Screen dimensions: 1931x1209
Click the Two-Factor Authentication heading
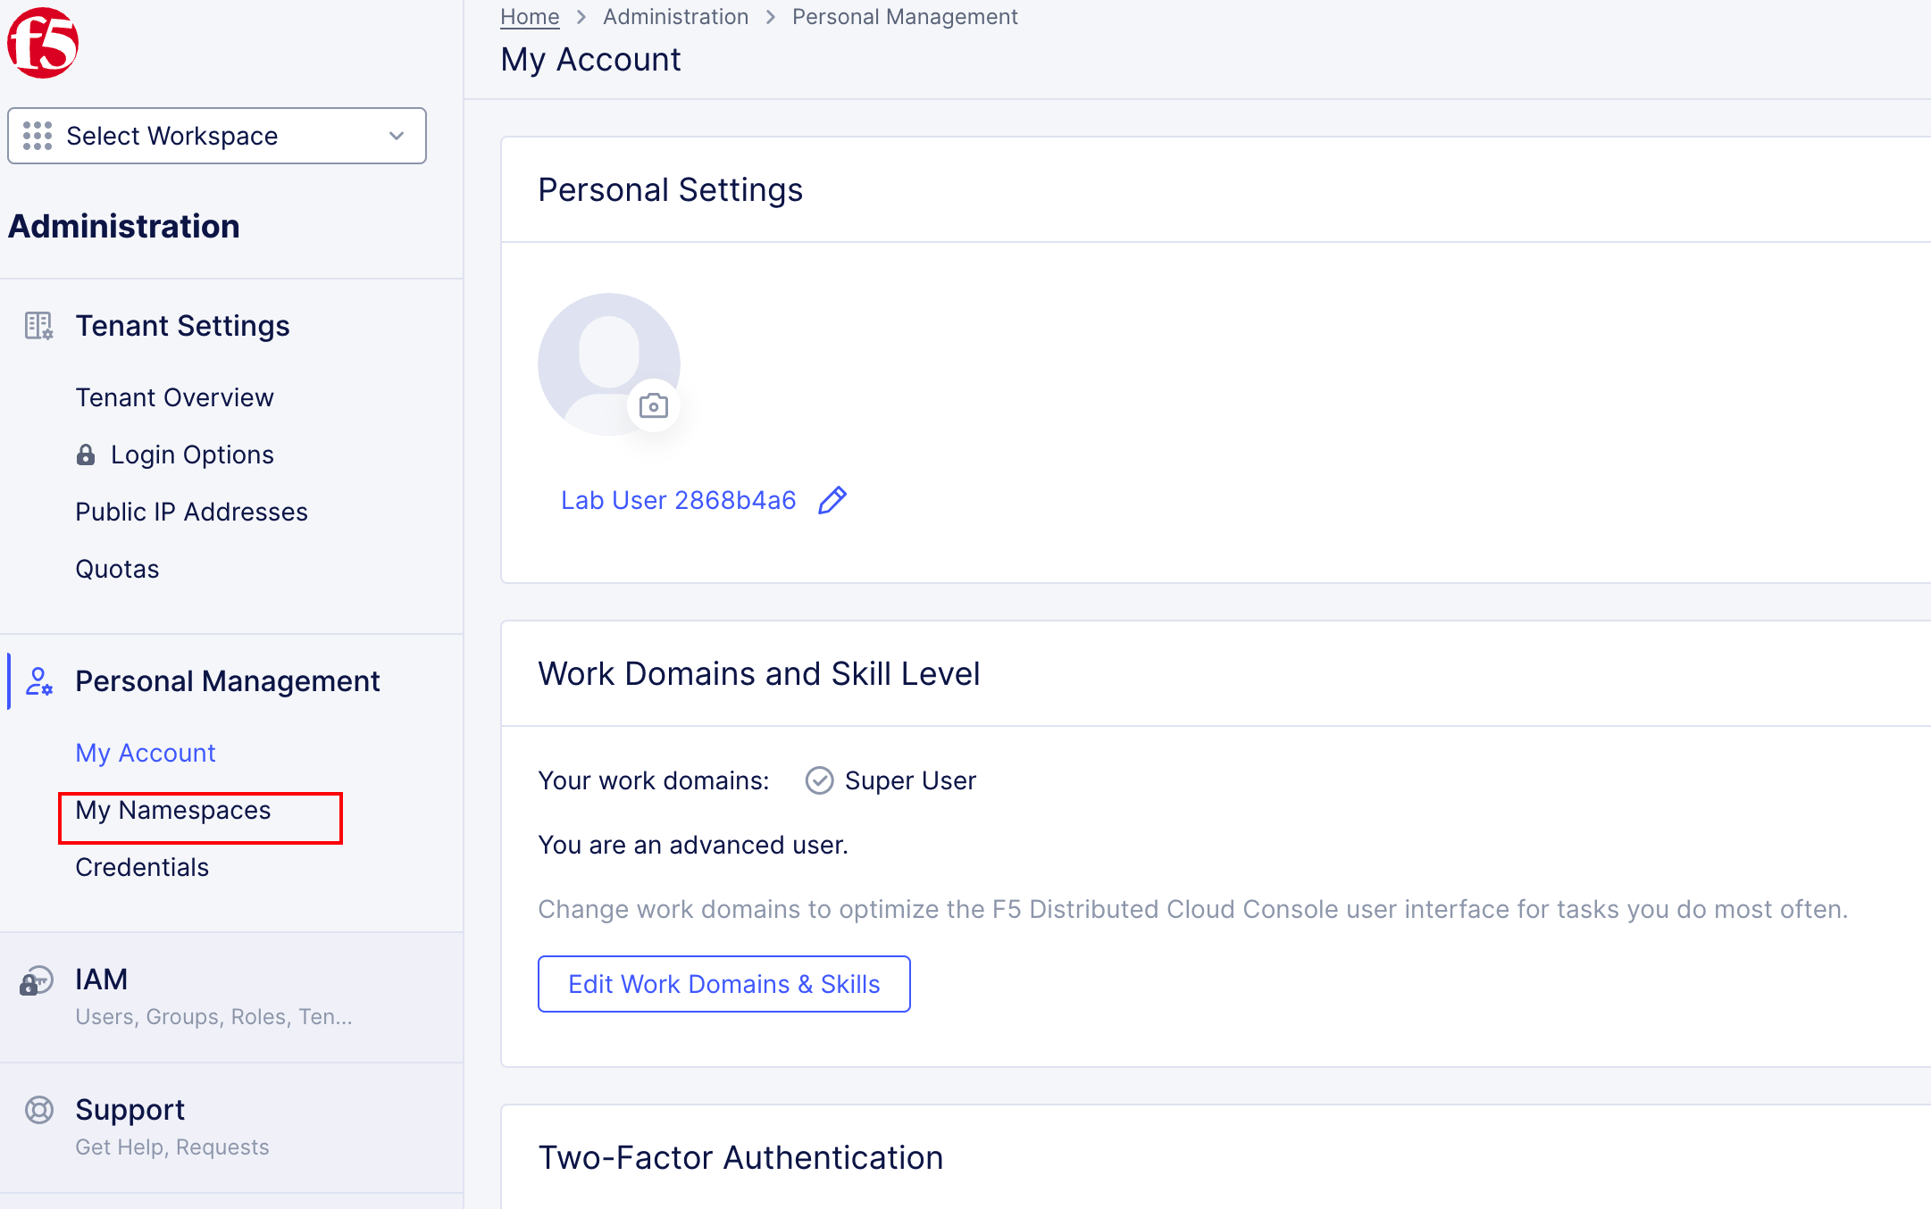click(740, 1157)
